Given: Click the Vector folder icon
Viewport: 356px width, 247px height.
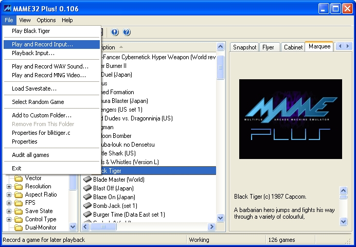Looking at the screenshot, I should pyautogui.click(x=19, y=178).
